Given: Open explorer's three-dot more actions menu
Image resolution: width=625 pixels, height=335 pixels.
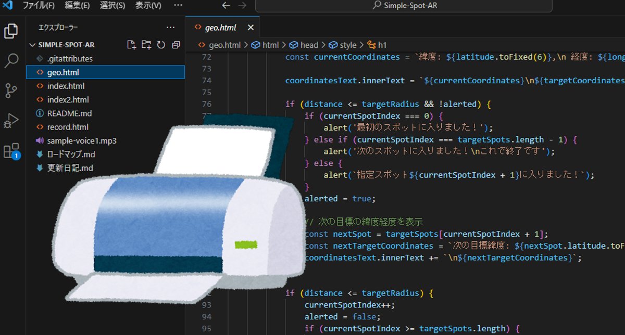Looking at the screenshot, I should pos(170,27).
